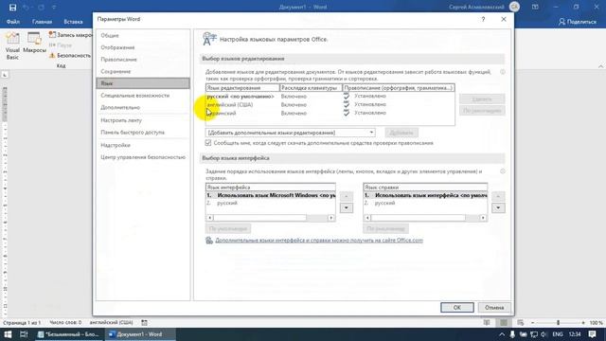Click the Record Macro icon

[53, 35]
